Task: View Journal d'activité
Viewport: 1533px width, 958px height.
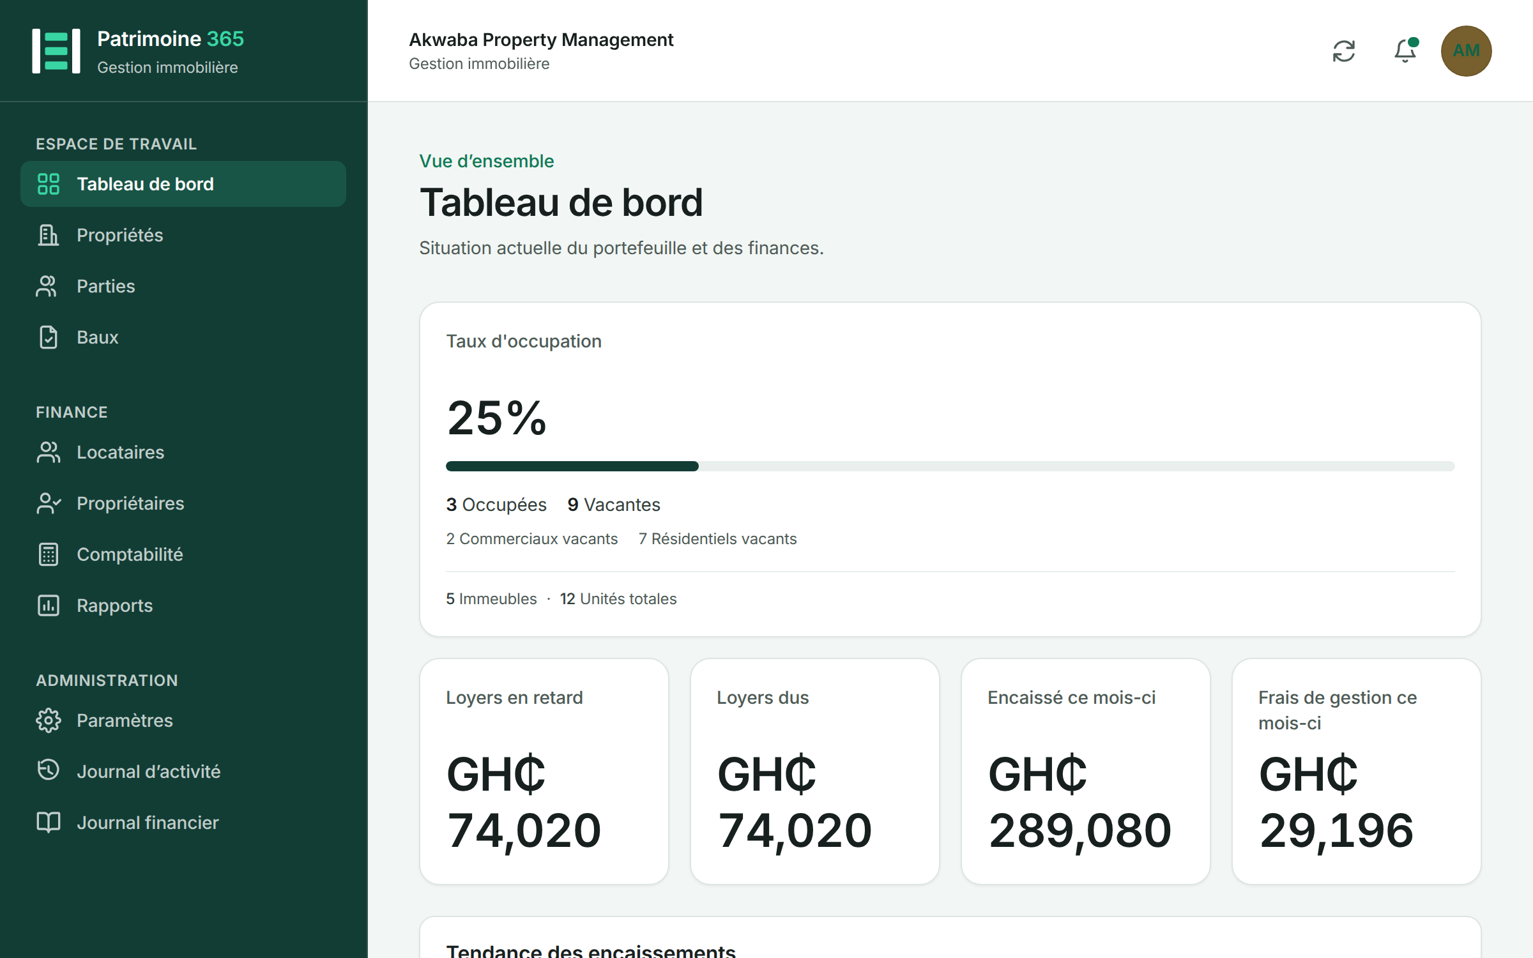Action: click(183, 772)
